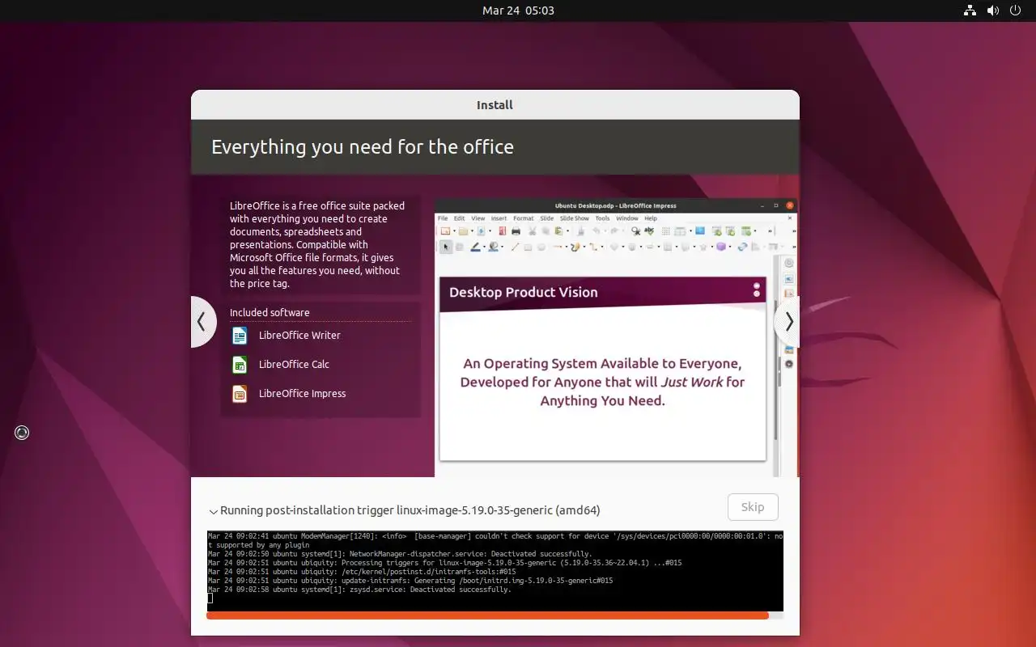Viewport: 1036px width, 647px height.
Task: Go to the previous installer slide
Action: pos(202,322)
